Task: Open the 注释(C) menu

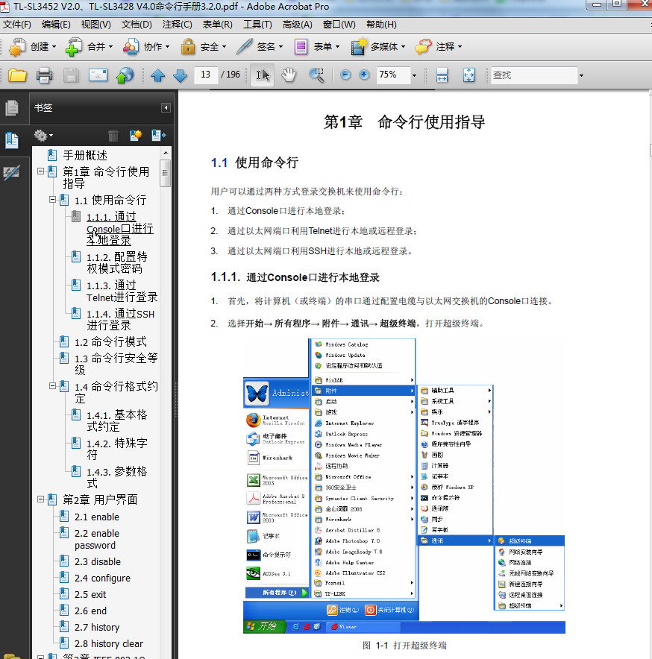Action: click(x=177, y=25)
